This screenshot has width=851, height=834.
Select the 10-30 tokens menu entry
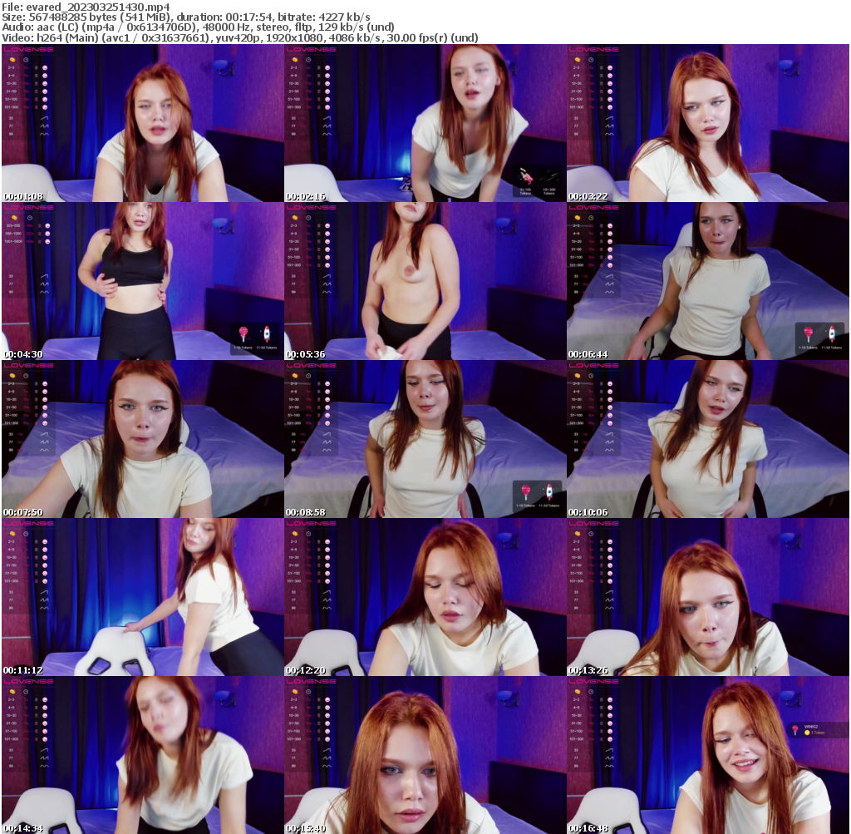click(12, 83)
